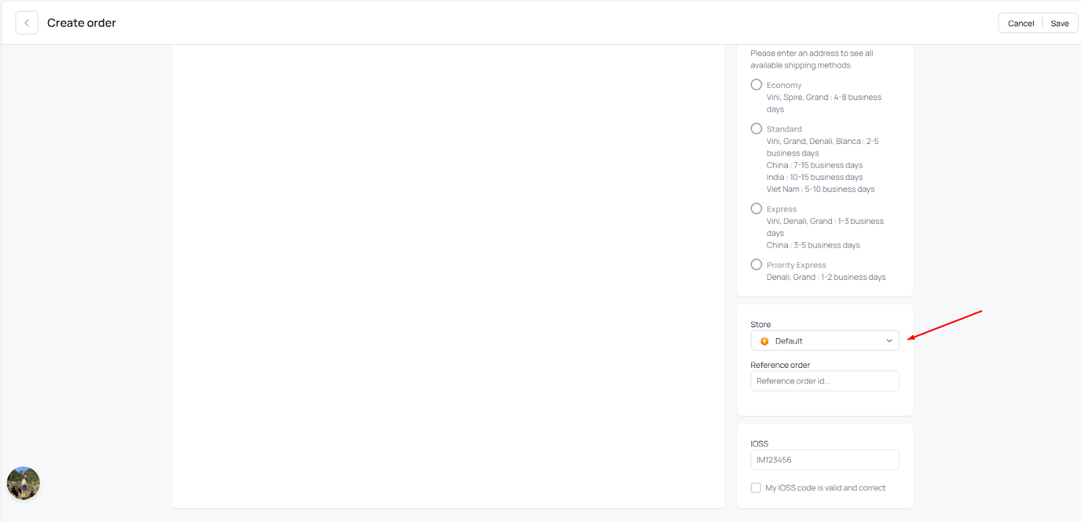This screenshot has height=522, width=1081.
Task: Select the Economy shipping method
Action: (x=756, y=85)
